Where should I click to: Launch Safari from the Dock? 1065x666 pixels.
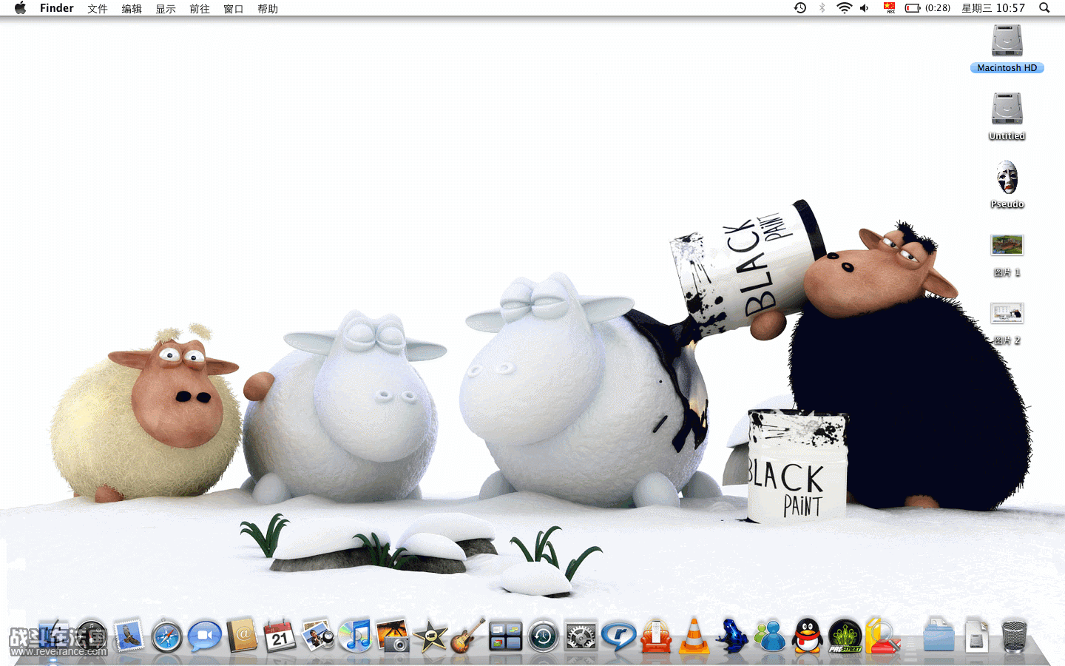(166, 636)
